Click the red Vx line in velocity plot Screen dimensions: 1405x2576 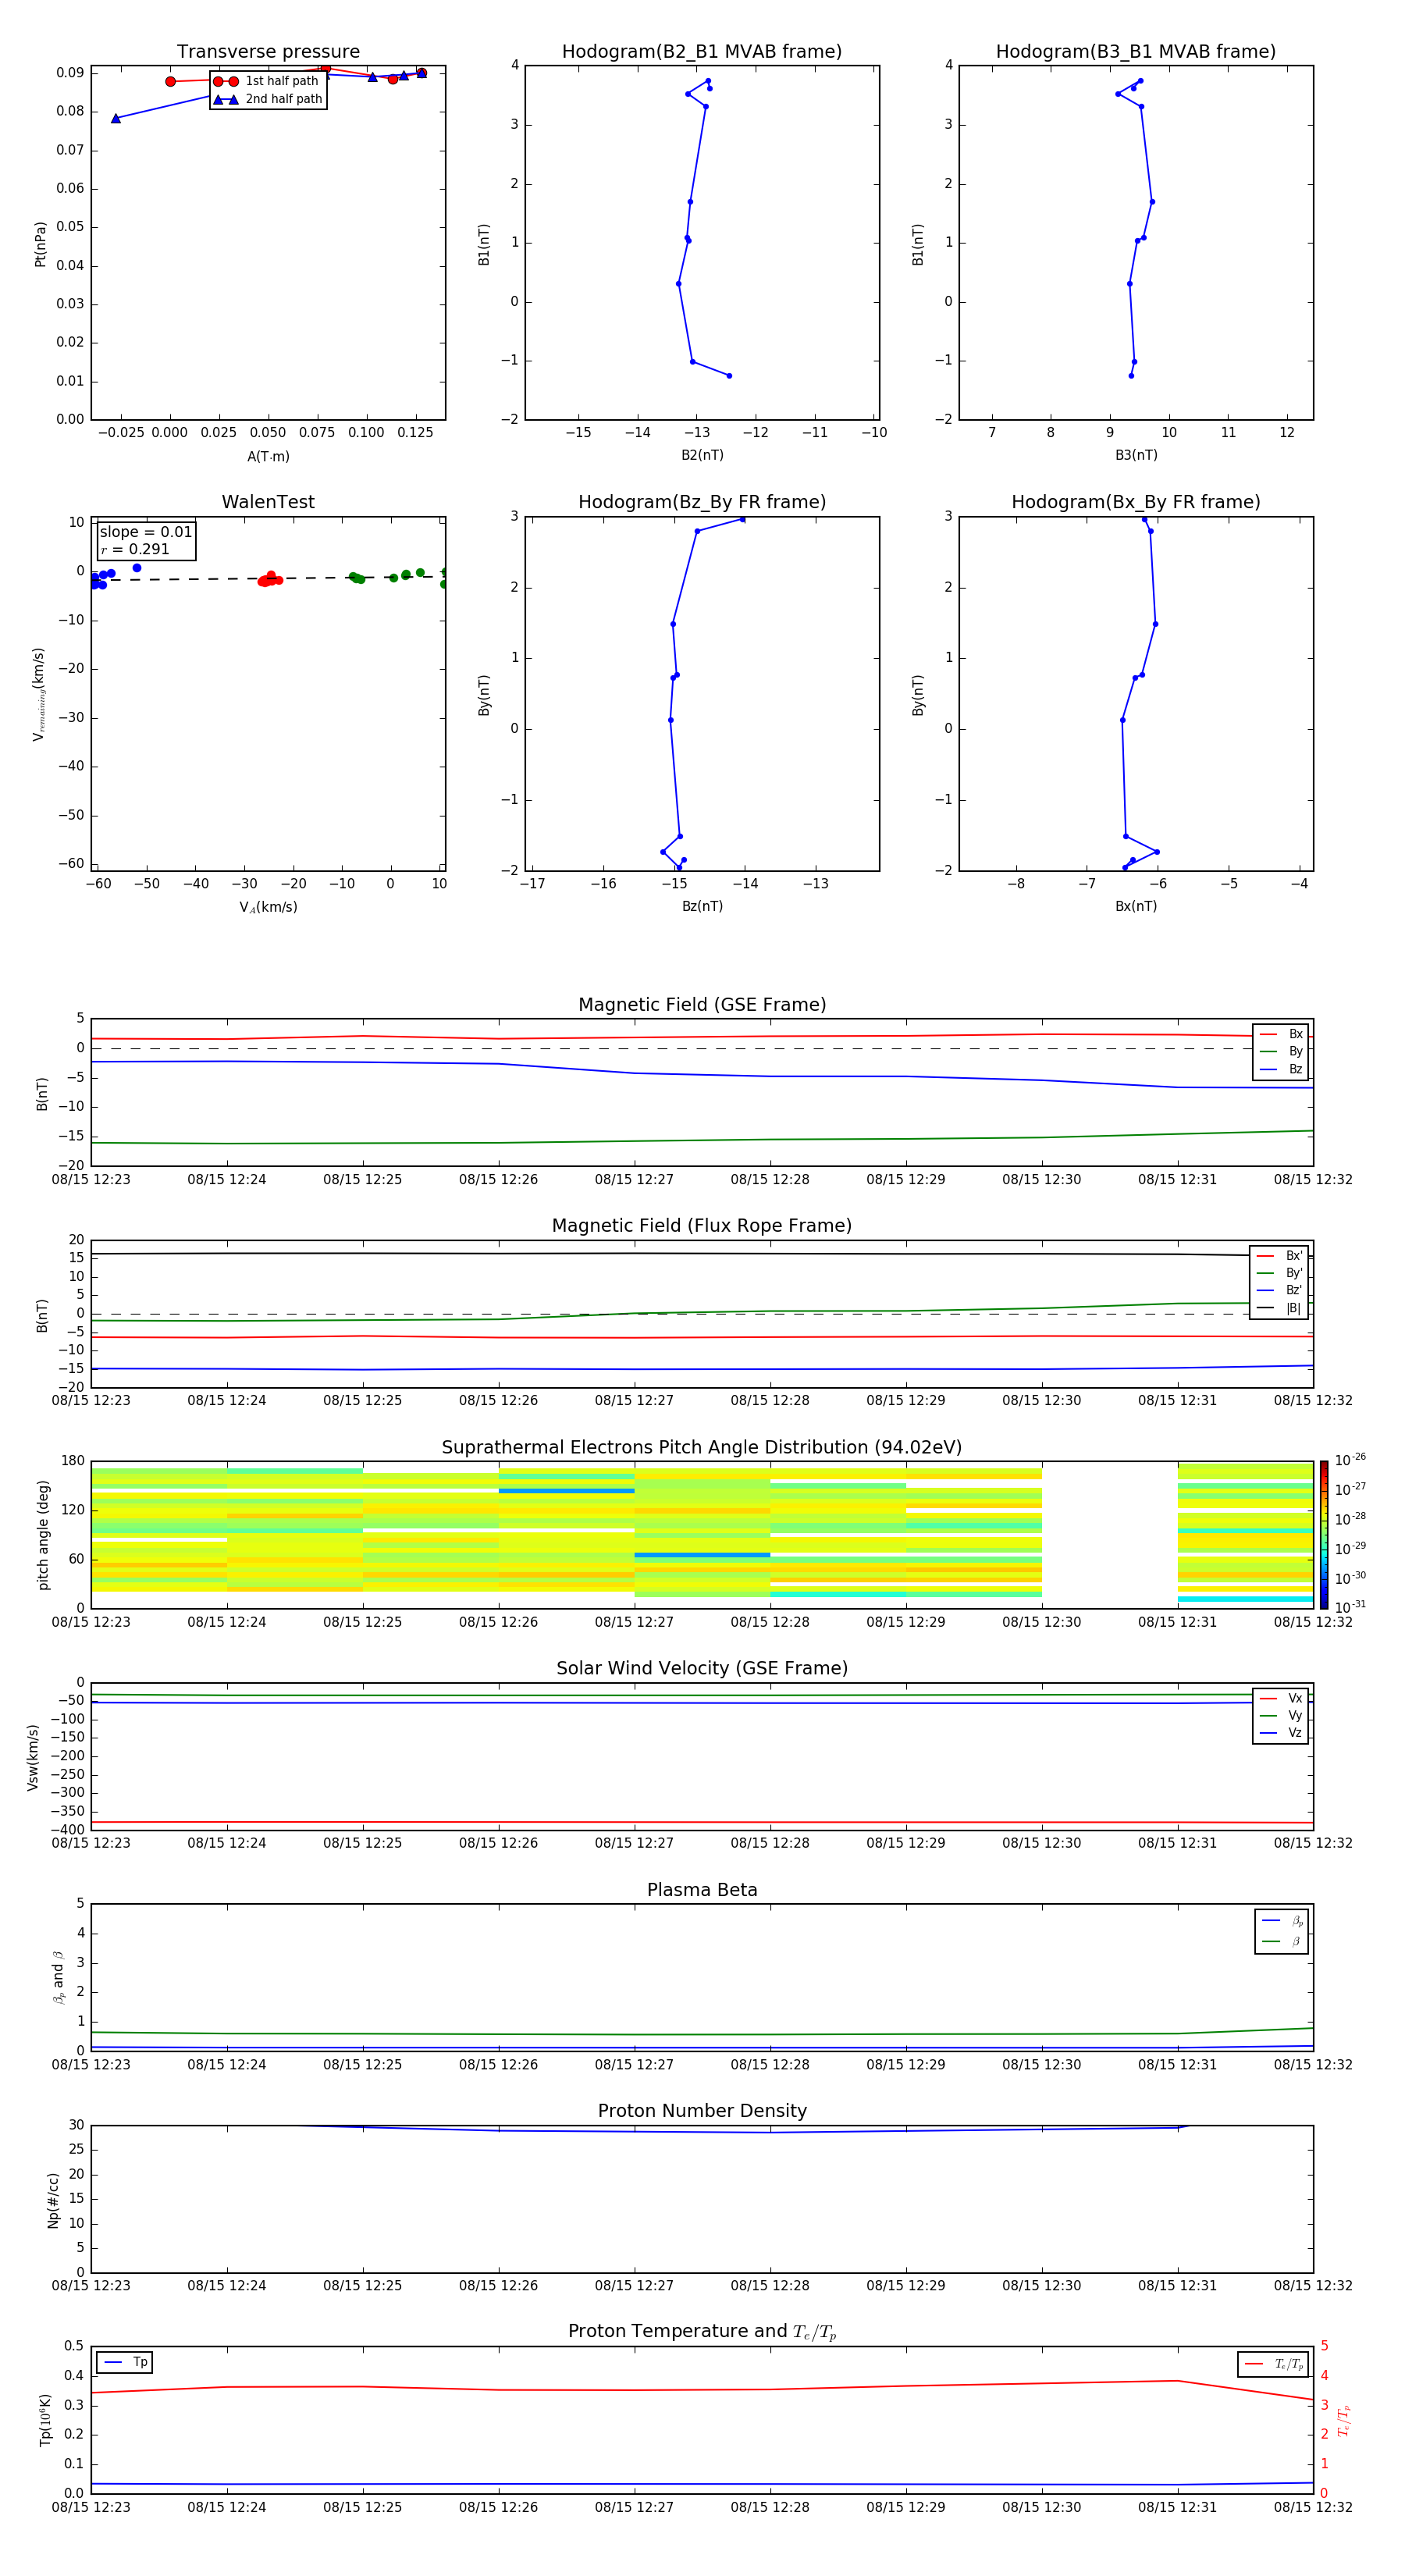(702, 1822)
